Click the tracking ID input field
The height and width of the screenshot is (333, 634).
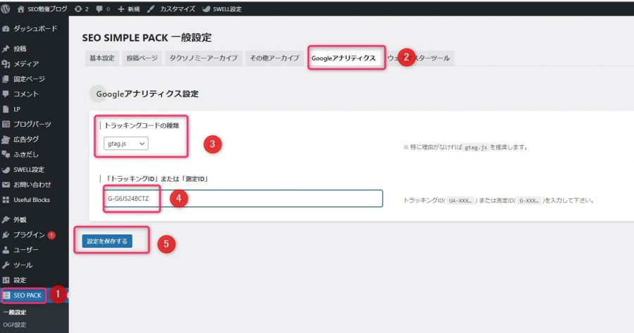[243, 199]
